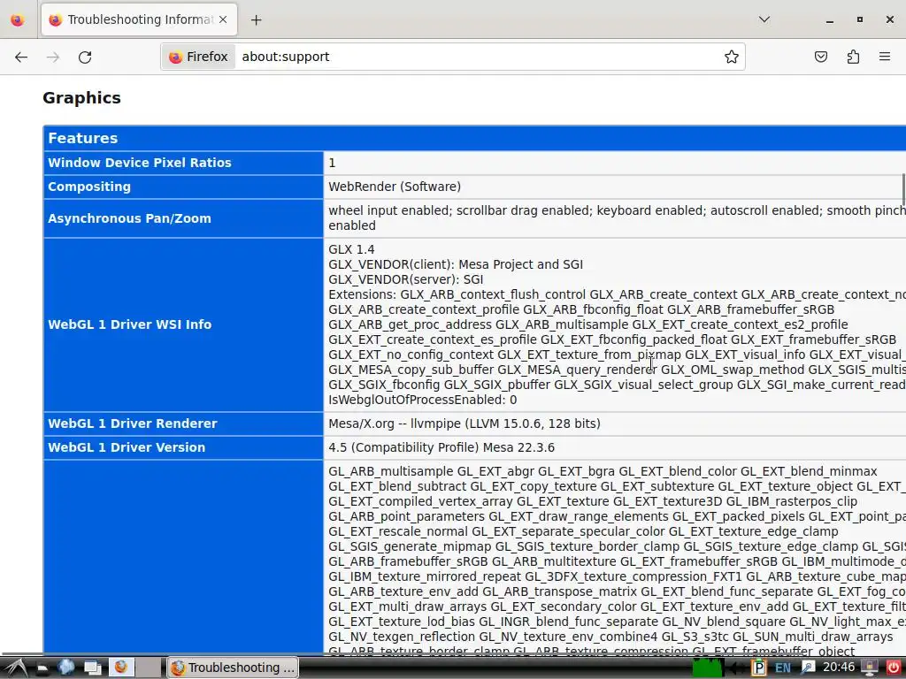Image resolution: width=906 pixels, height=679 pixels.
Task: Select the Compositing row label
Action: [89, 187]
